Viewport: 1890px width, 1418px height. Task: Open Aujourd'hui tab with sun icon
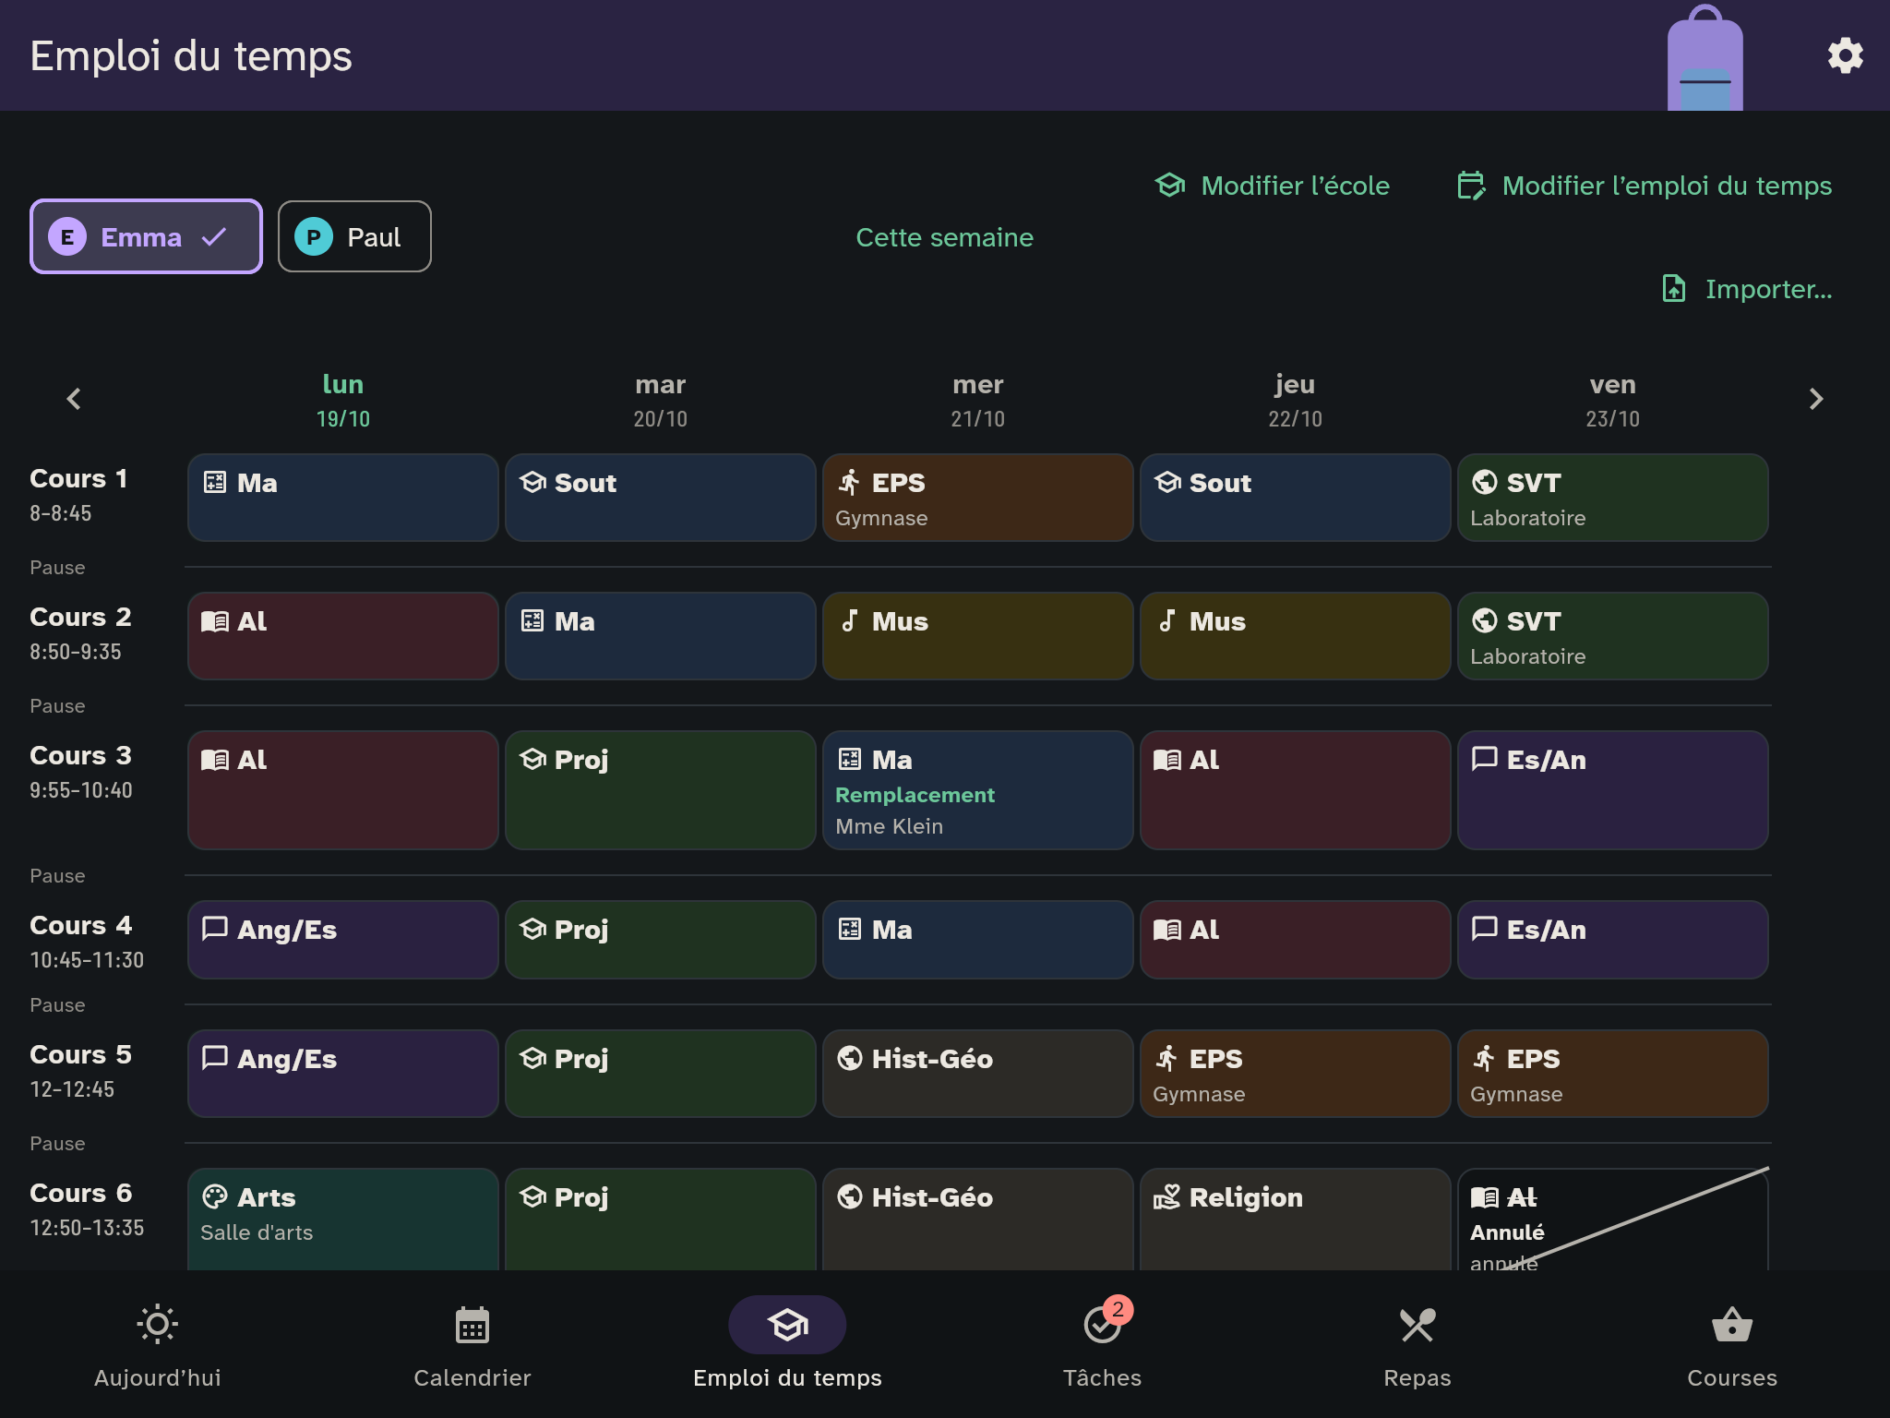(x=158, y=1346)
